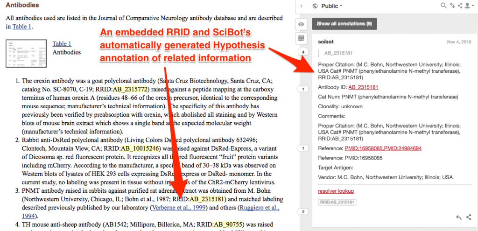Click the sort annotations arrows icon
The height and width of the screenshot is (231, 478).
(x=452, y=6)
